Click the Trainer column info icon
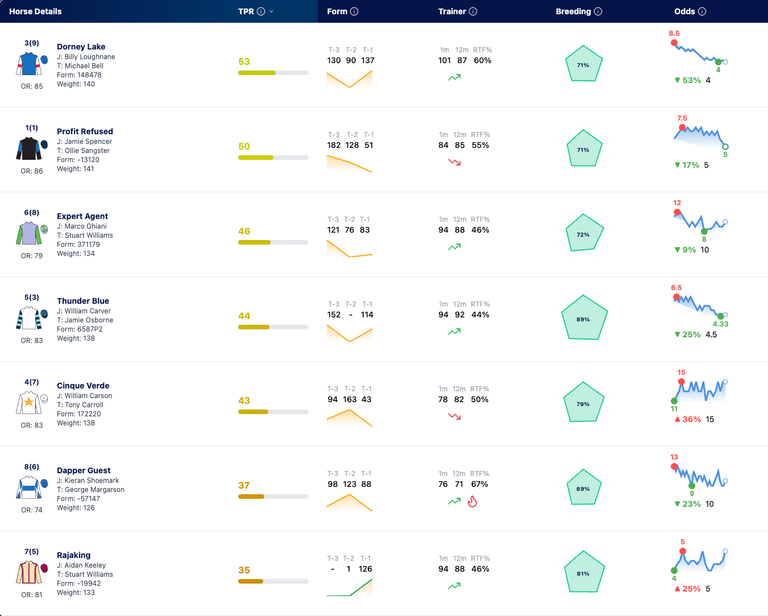This screenshot has height=616, width=768. [473, 11]
